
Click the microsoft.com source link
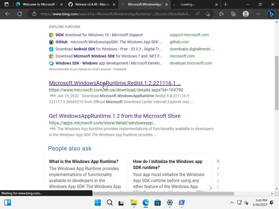[x=182, y=56]
